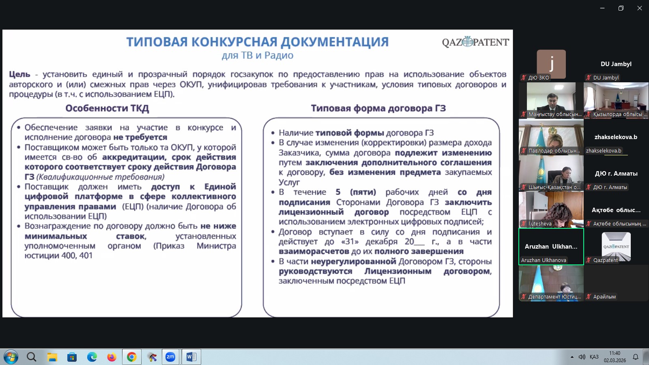Open the Windows Start menu
The width and height of the screenshot is (649, 365).
coord(12,357)
